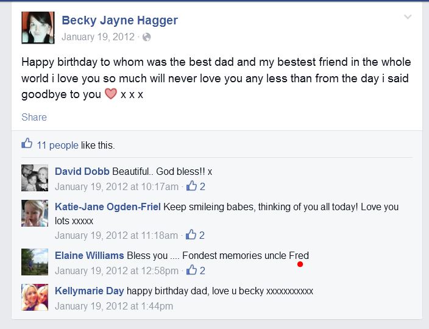Image resolution: width=429 pixels, height=329 pixels.
Task: Click like icon on Katie-Jane's comment
Action: pos(191,235)
